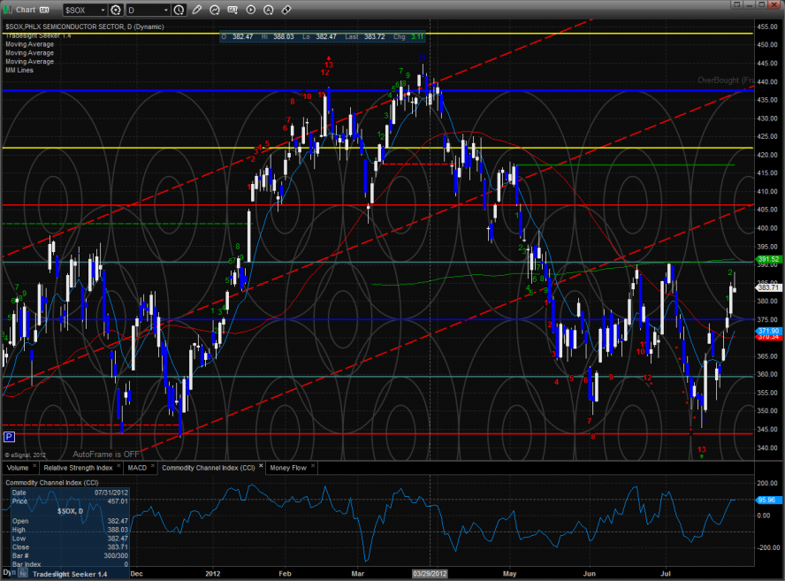Image resolution: width=785 pixels, height=581 pixels.
Task: Click the circled A alerts icon
Action: [x=268, y=10]
